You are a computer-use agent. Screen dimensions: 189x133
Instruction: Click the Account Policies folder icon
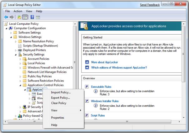point(24,59)
